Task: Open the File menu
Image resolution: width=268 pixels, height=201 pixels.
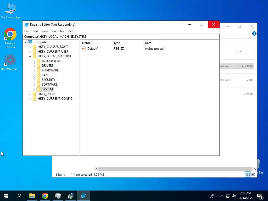Action: pos(27,31)
